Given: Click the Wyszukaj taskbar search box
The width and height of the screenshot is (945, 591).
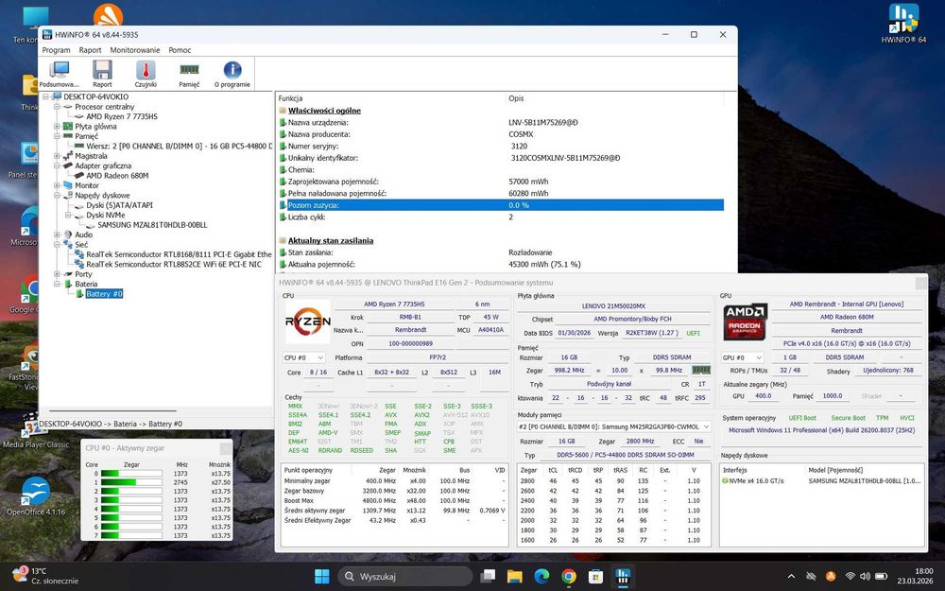Looking at the screenshot, I should [405, 577].
